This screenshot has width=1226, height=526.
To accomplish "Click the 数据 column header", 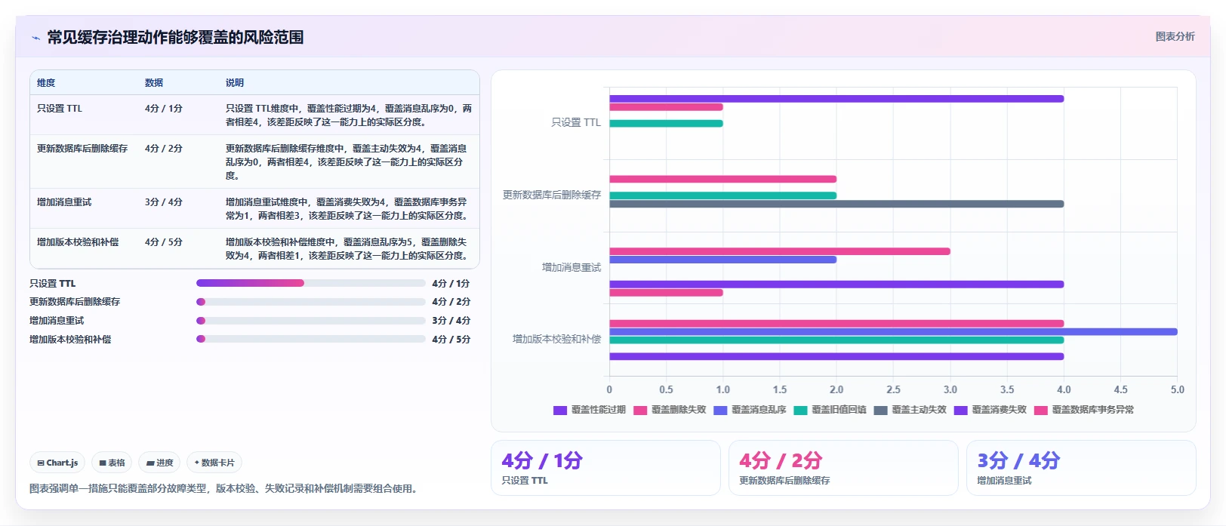I will (154, 83).
